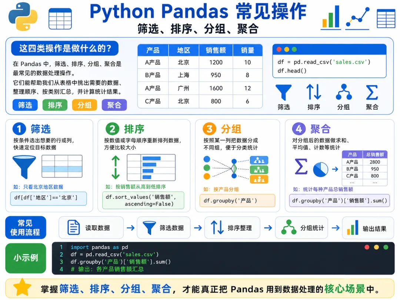
Task: Click the orange group tile in 分组 card
Action: point(259,179)
